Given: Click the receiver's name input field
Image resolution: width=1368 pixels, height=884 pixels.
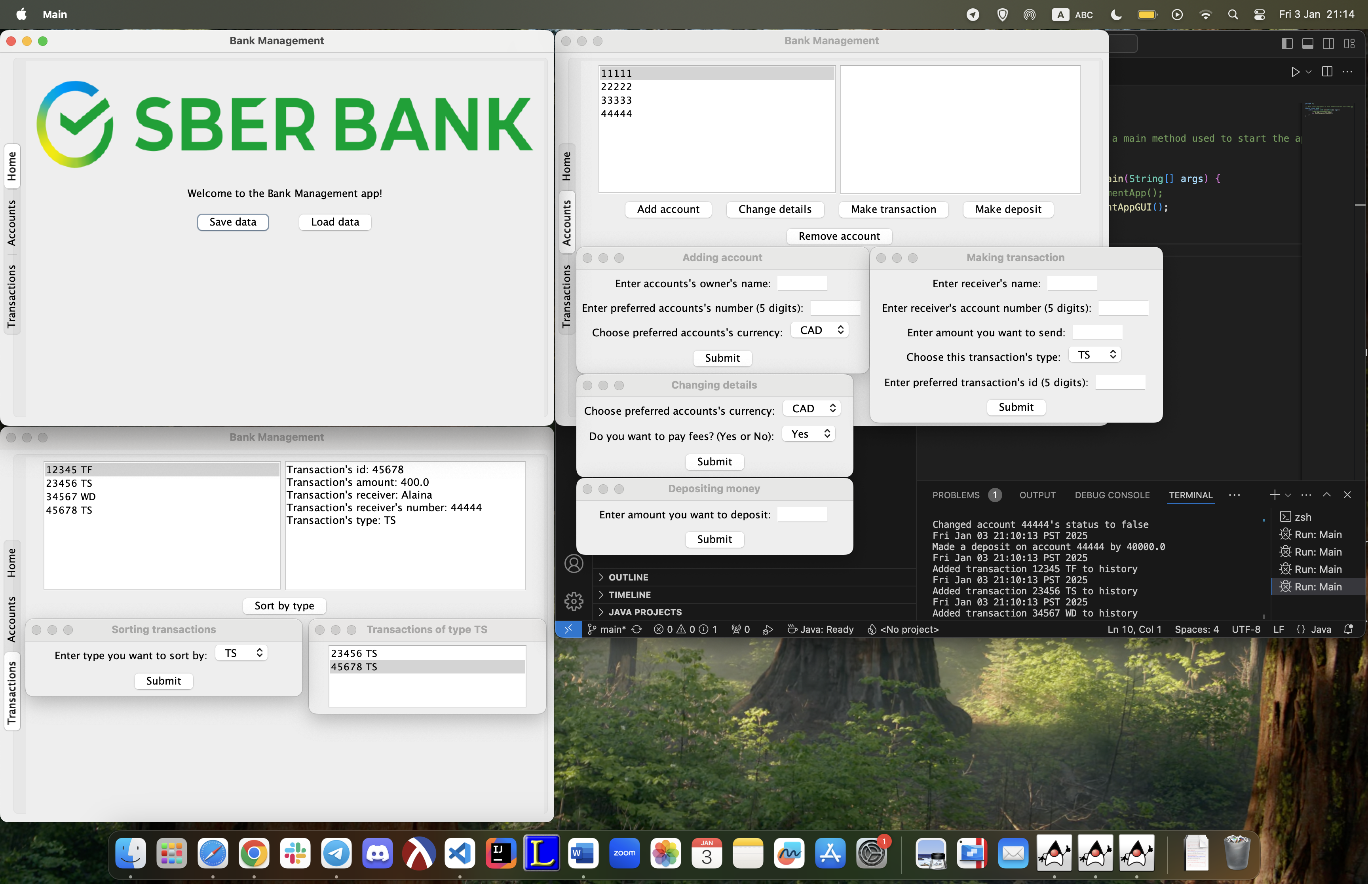Looking at the screenshot, I should [1072, 283].
